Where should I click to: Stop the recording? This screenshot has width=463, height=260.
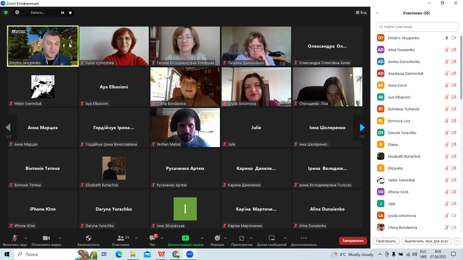70,12
